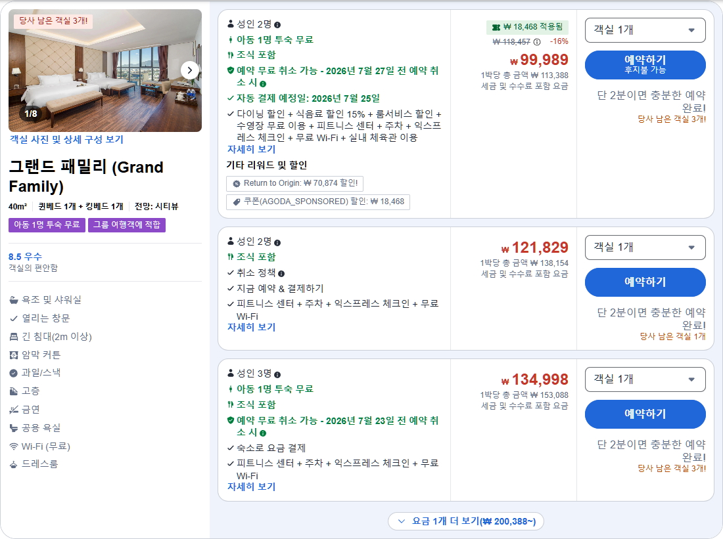This screenshot has width=723, height=539.
Task: Click 자세히 보기 link in first offer
Action: 251,149
